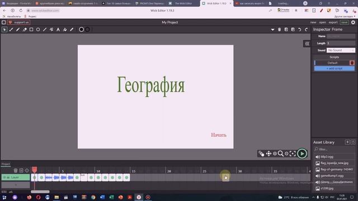Click the green 'save' button
The height and width of the screenshot is (201, 358).
pyautogui.click(x=345, y=22)
